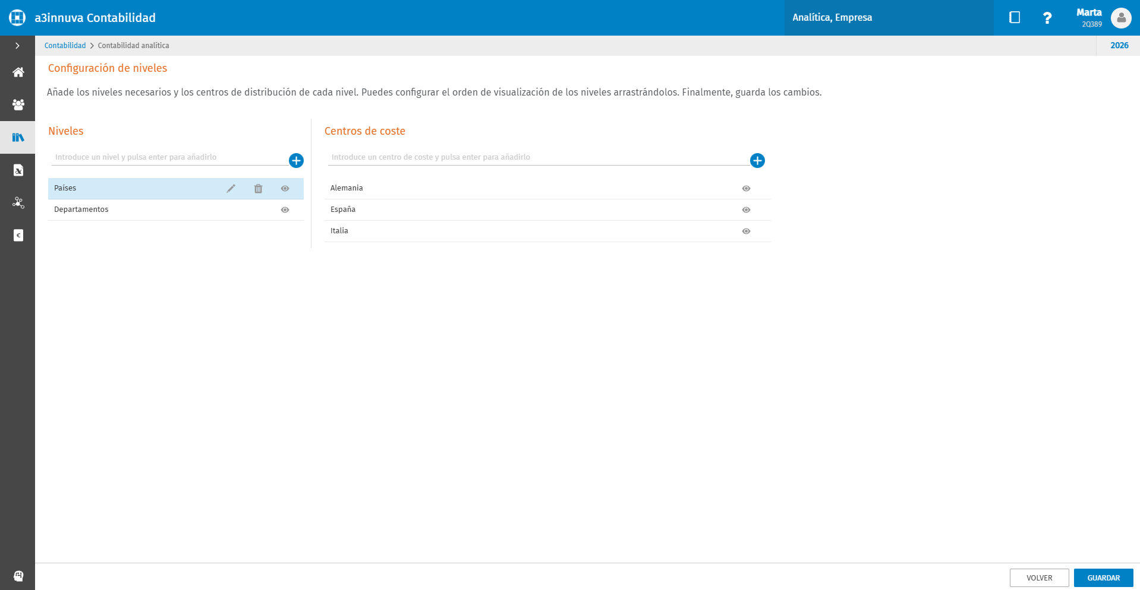
Task: Click the accounting books sidebar icon
Action: (x=18, y=138)
